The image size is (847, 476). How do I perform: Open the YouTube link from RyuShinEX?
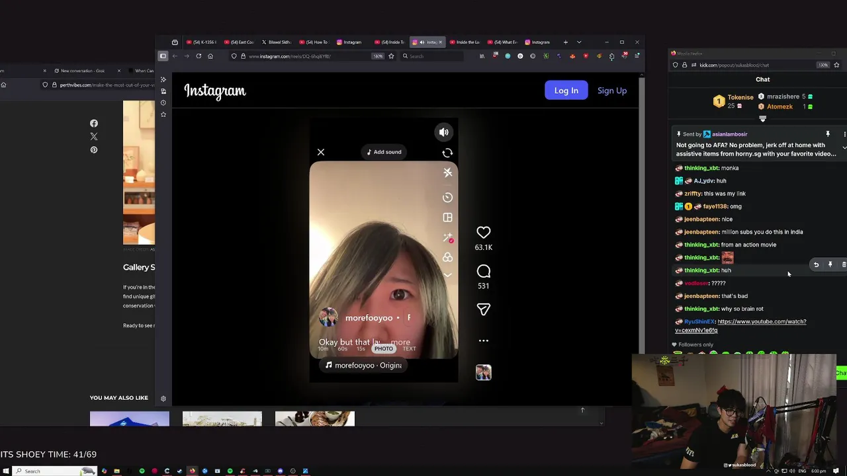(740, 325)
